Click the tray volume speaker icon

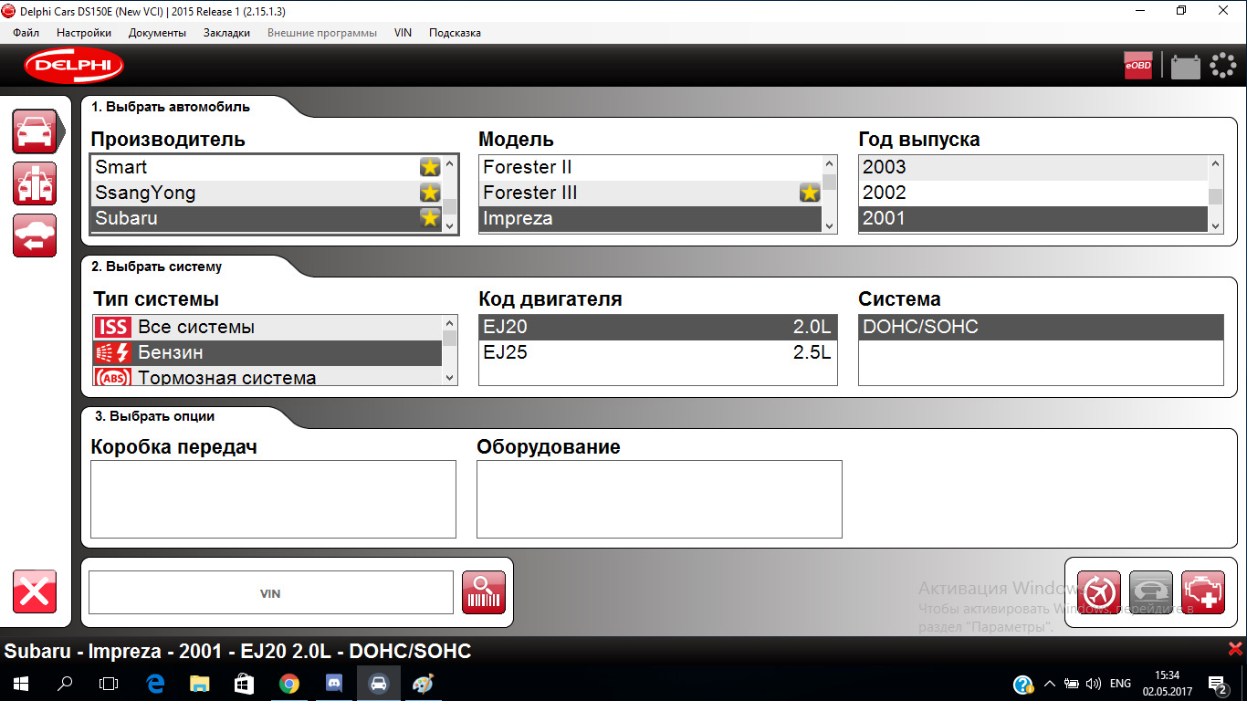tap(1094, 684)
